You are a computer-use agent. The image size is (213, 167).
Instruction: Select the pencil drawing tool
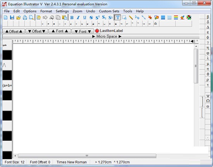tap(131, 17)
